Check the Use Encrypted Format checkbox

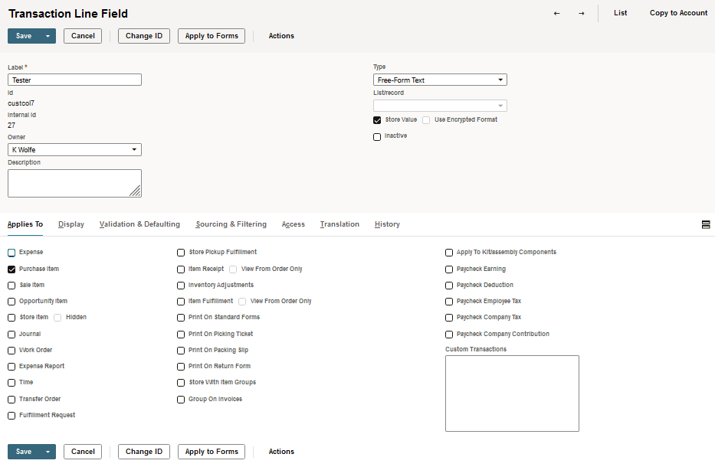[426, 120]
